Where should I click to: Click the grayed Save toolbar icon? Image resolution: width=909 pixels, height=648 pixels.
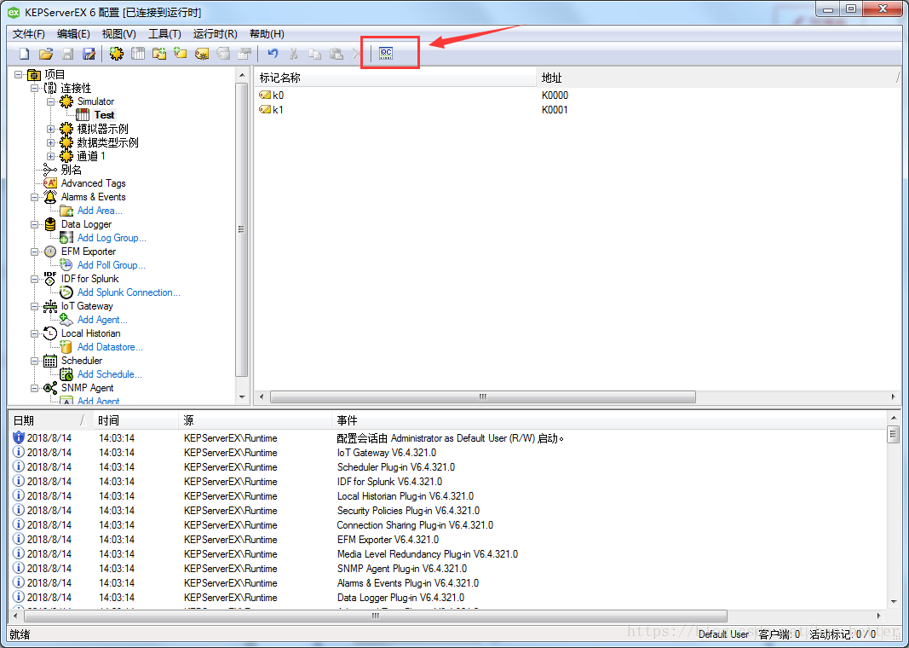point(68,54)
